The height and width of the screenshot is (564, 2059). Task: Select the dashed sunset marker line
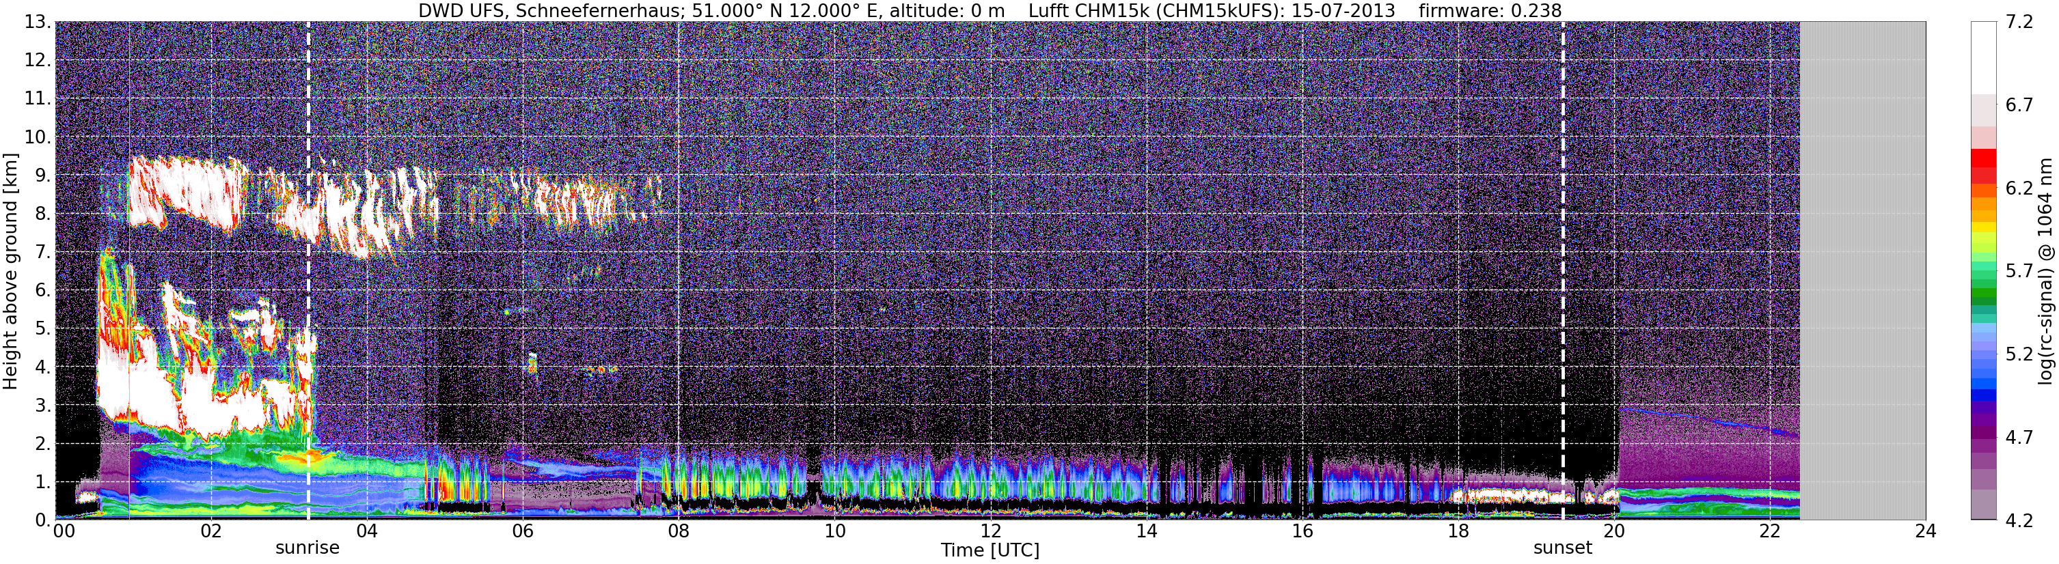[x=1563, y=270]
